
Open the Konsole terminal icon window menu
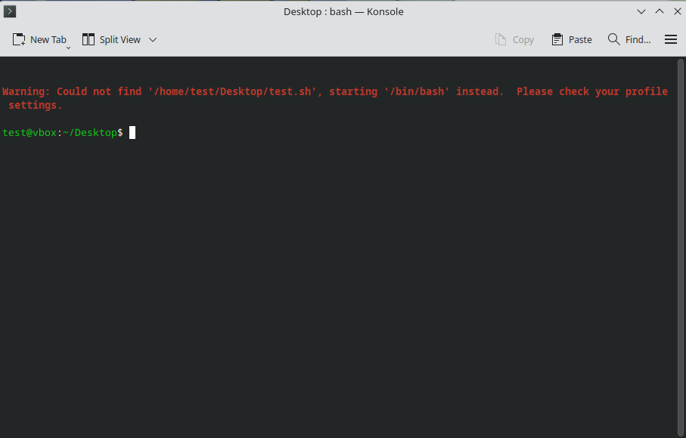click(x=10, y=11)
